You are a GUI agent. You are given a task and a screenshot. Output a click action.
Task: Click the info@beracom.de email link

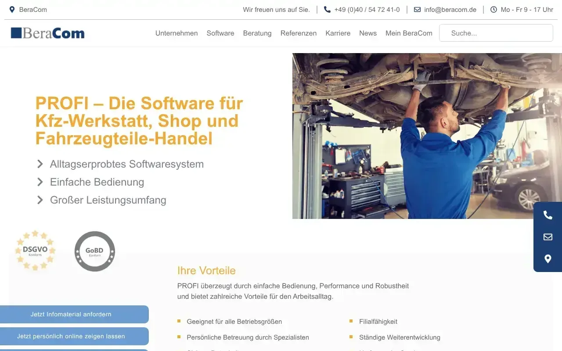pos(450,10)
